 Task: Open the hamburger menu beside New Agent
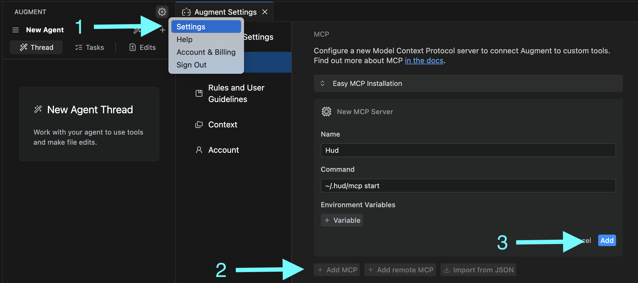click(16, 30)
